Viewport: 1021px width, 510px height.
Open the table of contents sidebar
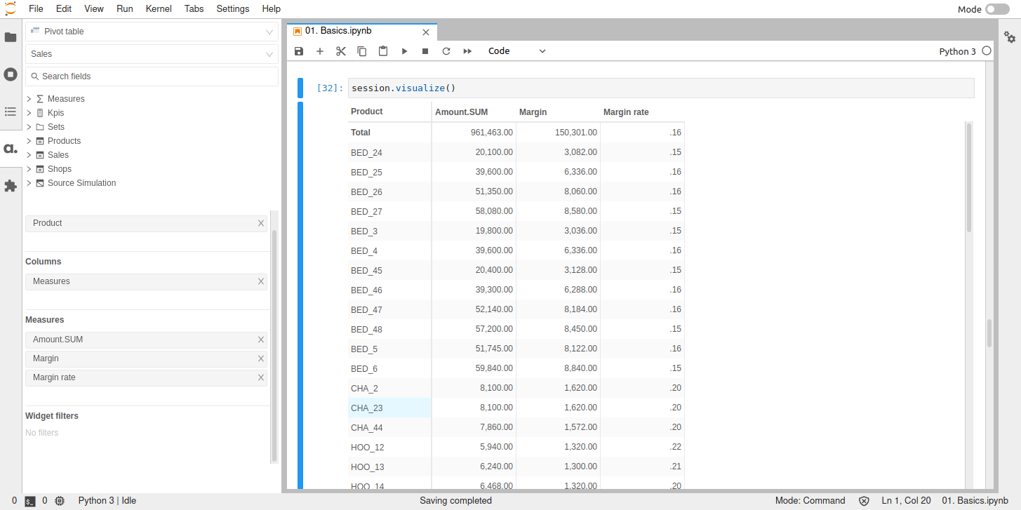click(x=11, y=112)
